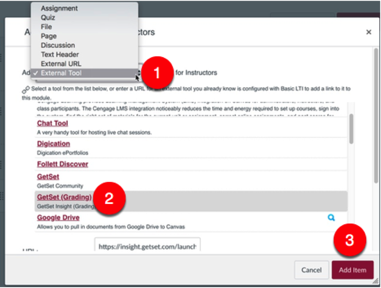Click the X to close the dialog
This screenshot has height=288, width=381.
coord(369,31)
